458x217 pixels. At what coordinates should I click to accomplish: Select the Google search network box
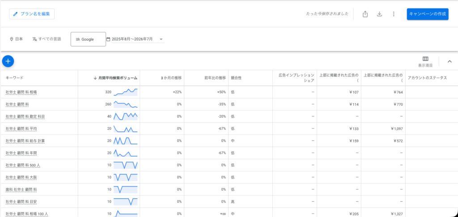click(88, 39)
